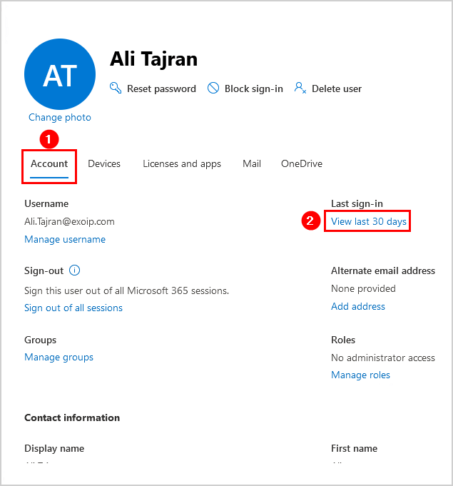Click the Sign-out info icon
453x486 pixels.
tap(75, 270)
